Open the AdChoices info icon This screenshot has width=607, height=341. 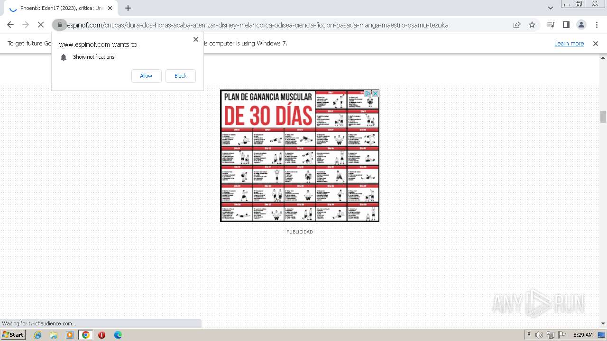[368, 94]
